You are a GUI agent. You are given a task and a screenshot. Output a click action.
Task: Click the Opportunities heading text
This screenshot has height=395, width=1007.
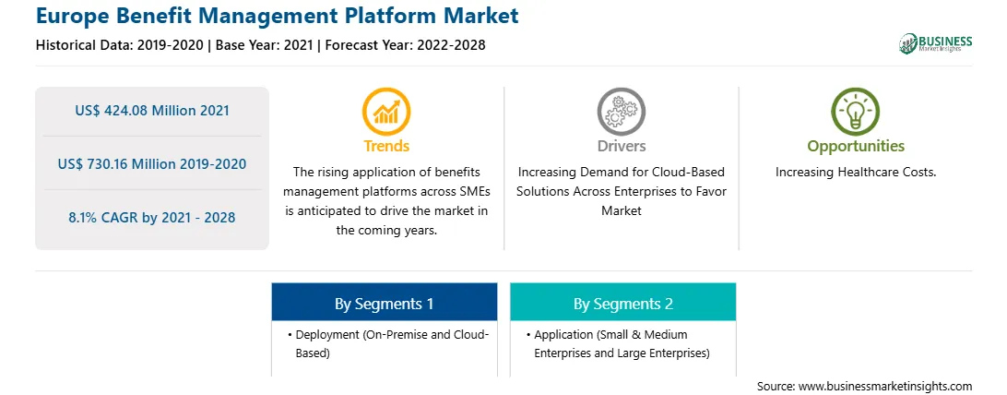pyautogui.click(x=856, y=146)
